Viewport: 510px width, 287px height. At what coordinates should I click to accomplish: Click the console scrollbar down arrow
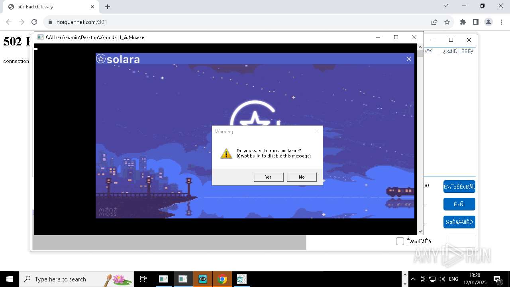(x=420, y=232)
